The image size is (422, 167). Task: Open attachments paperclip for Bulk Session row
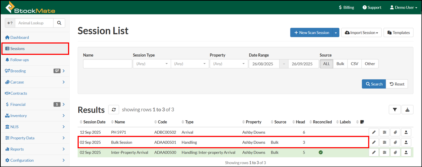[395, 142]
